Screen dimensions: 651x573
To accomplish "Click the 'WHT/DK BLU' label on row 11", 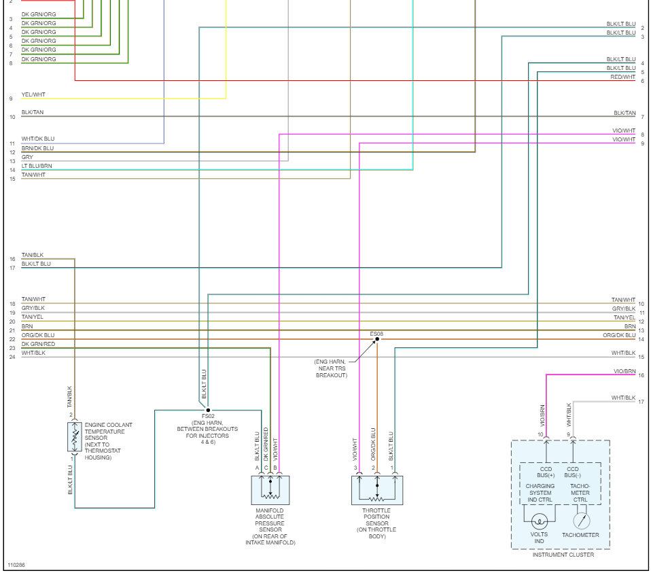I will 38,139.
